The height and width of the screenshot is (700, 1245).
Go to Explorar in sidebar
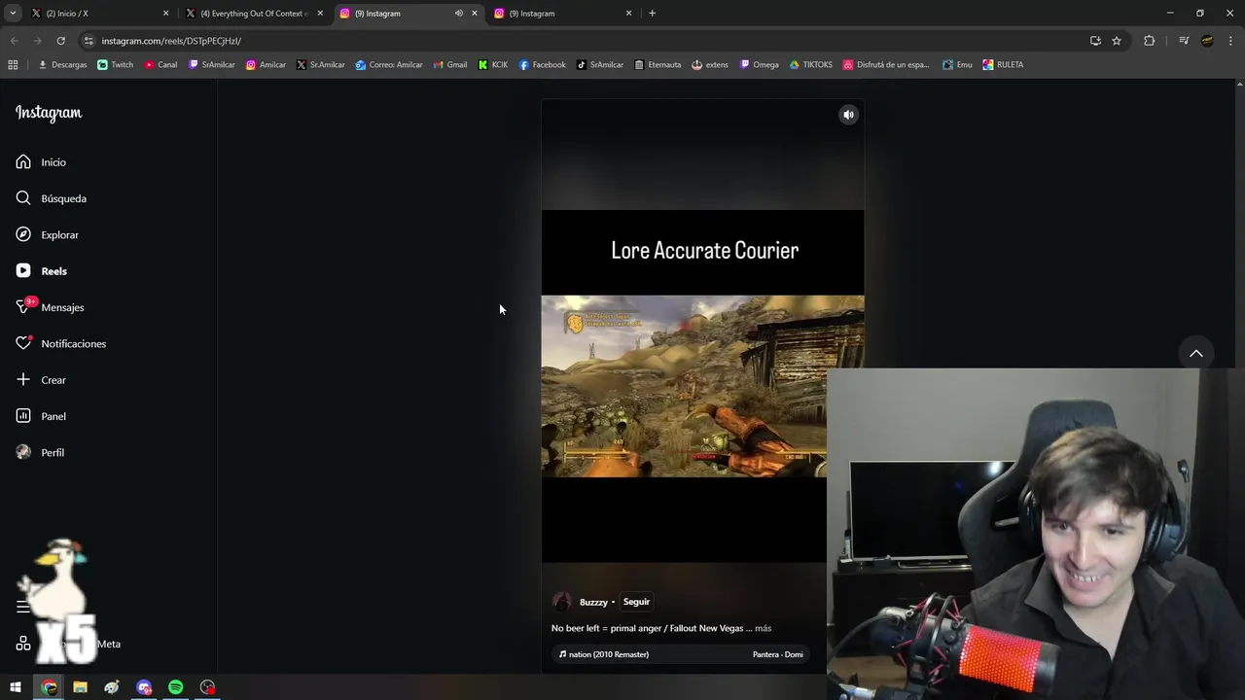coord(47,235)
